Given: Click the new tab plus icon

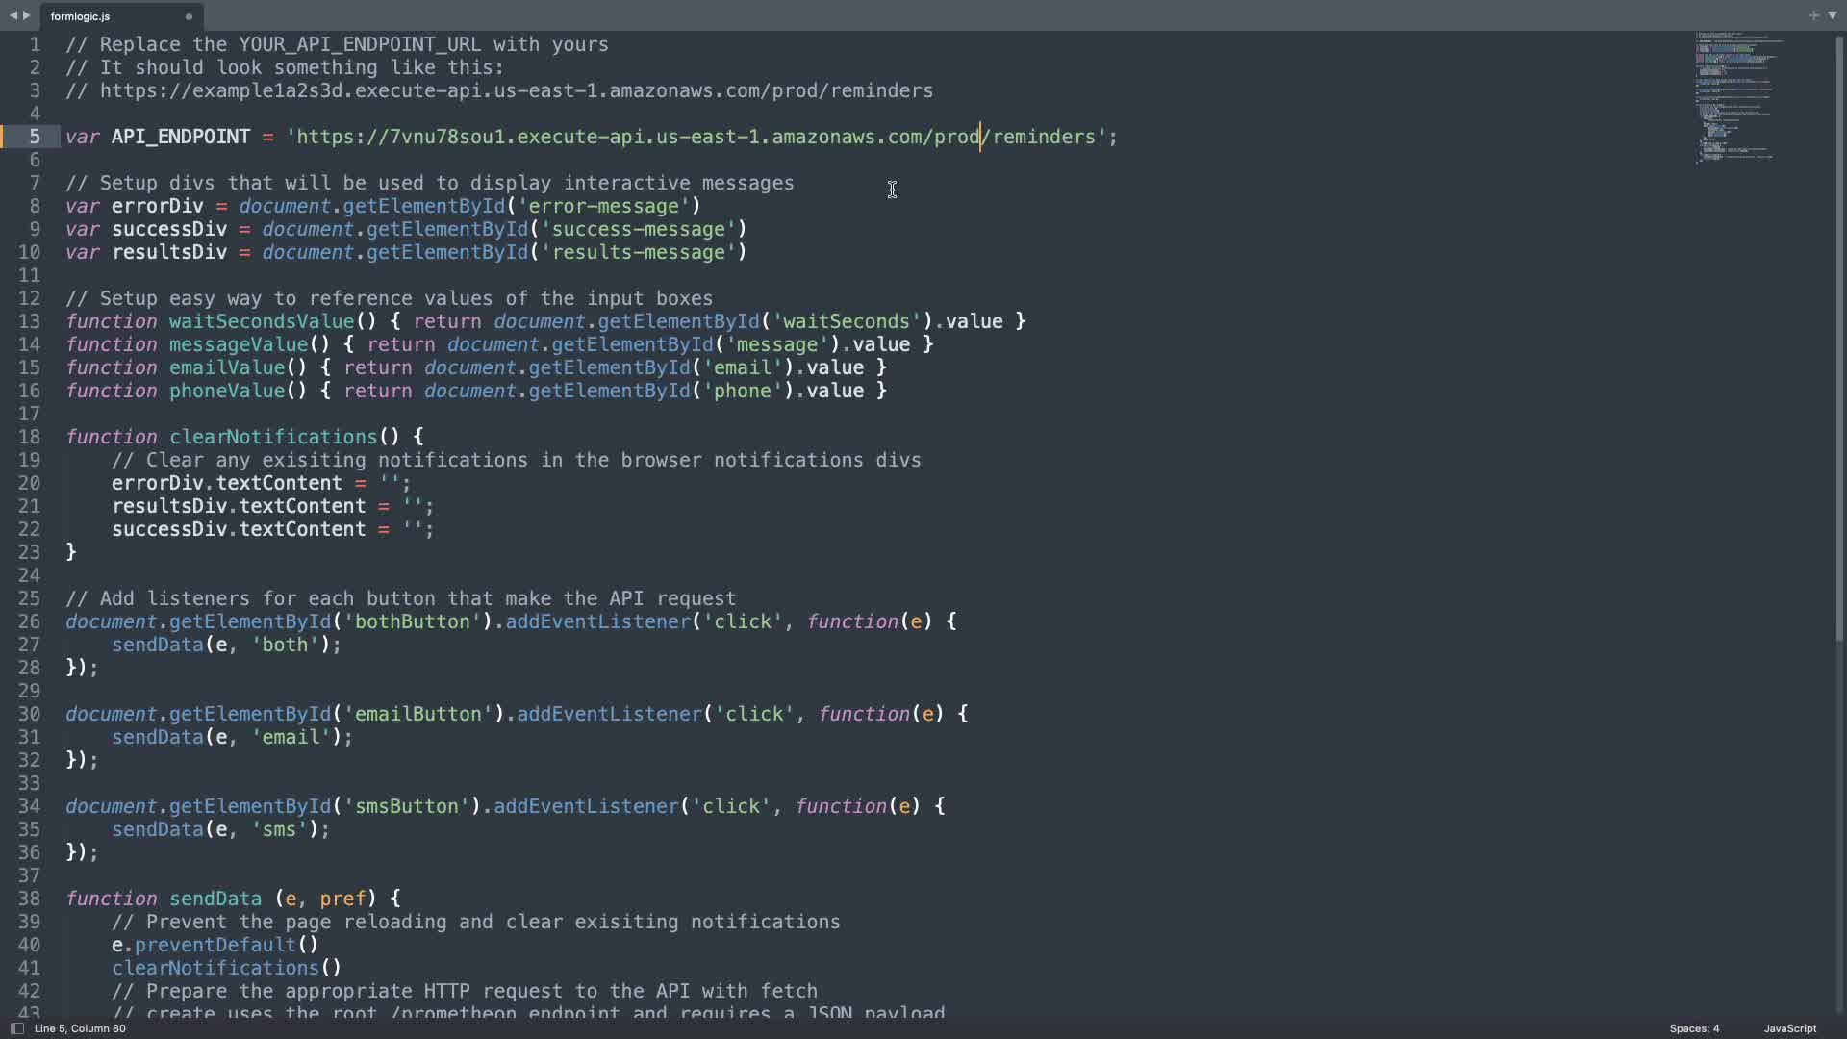Looking at the screenshot, I should click(x=1813, y=15).
